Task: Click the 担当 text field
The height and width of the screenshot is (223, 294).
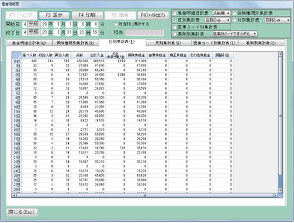Action: tap(145, 32)
